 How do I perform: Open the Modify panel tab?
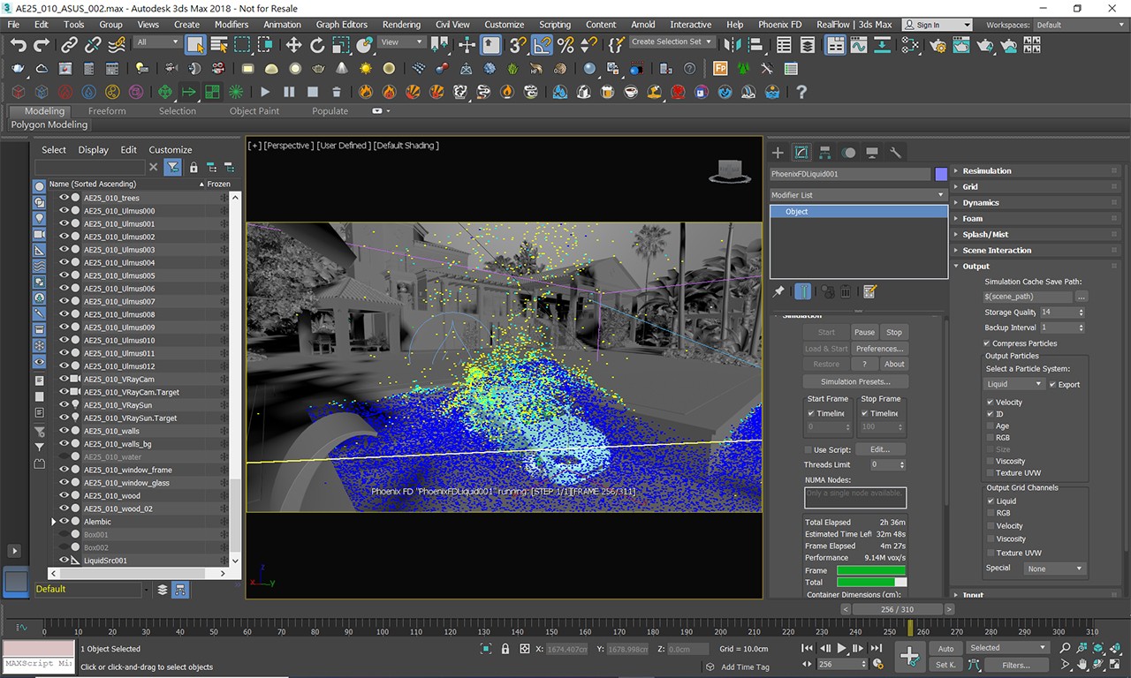point(801,153)
